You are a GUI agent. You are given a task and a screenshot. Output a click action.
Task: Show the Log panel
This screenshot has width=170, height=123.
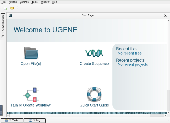click(35, 121)
